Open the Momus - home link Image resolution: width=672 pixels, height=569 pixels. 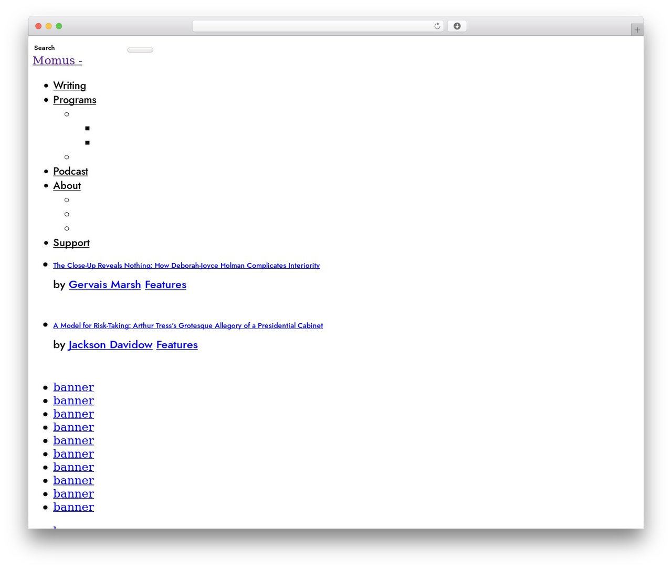click(x=57, y=60)
